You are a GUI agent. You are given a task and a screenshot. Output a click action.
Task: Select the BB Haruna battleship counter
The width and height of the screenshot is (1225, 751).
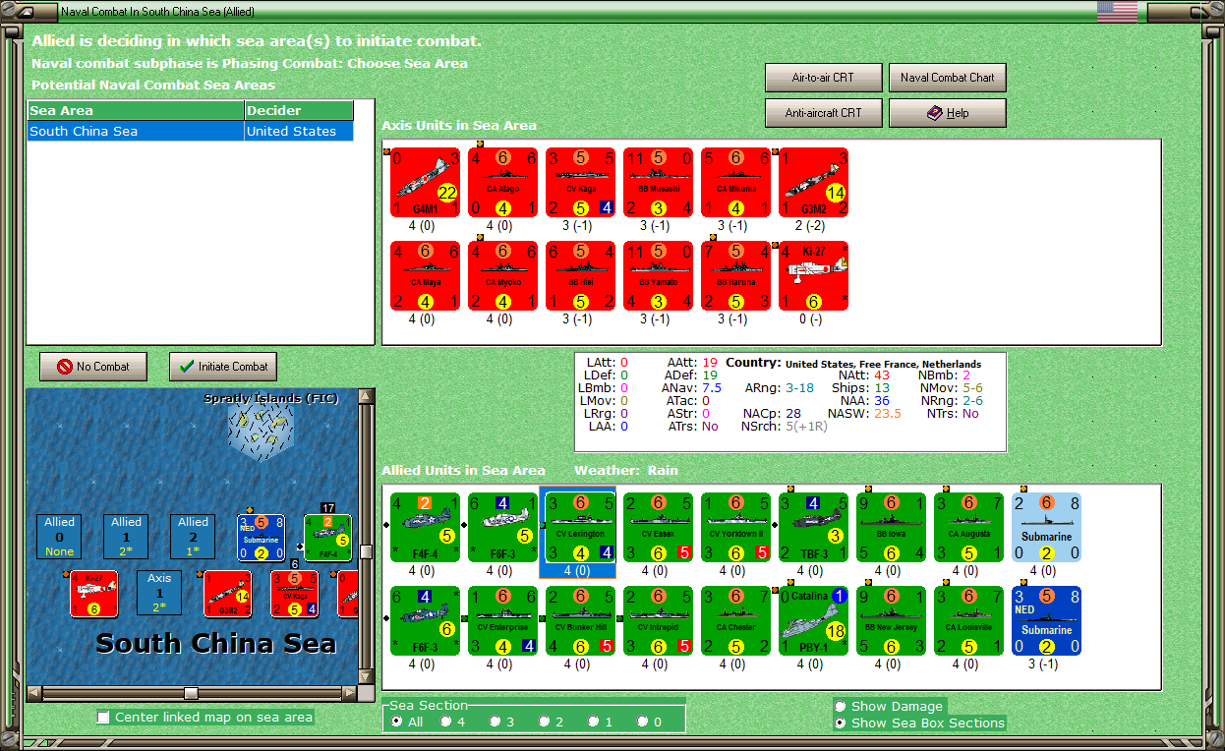point(735,276)
